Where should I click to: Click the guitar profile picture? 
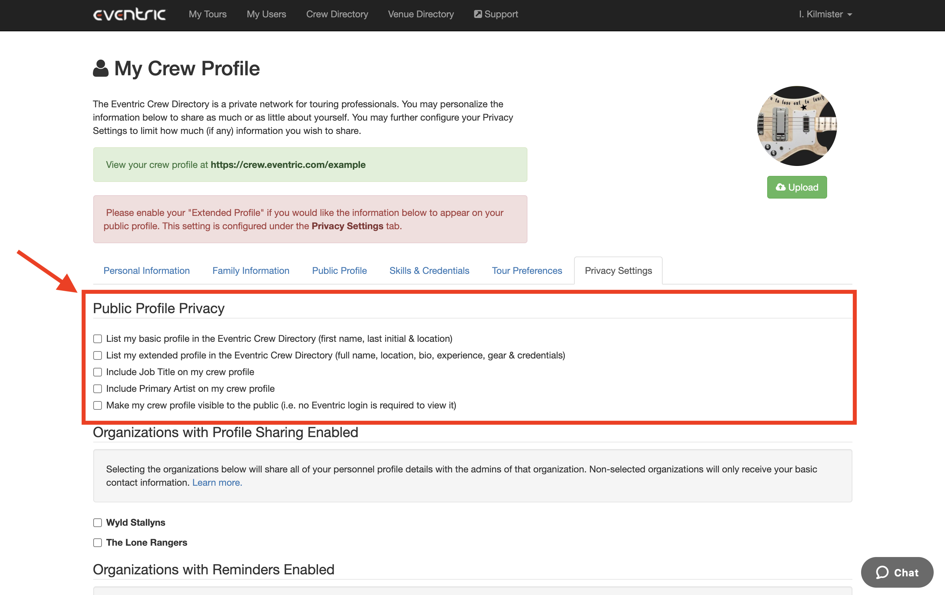[x=797, y=126]
